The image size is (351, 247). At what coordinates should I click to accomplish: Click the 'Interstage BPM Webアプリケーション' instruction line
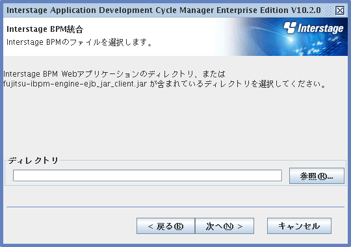pyautogui.click(x=114, y=74)
